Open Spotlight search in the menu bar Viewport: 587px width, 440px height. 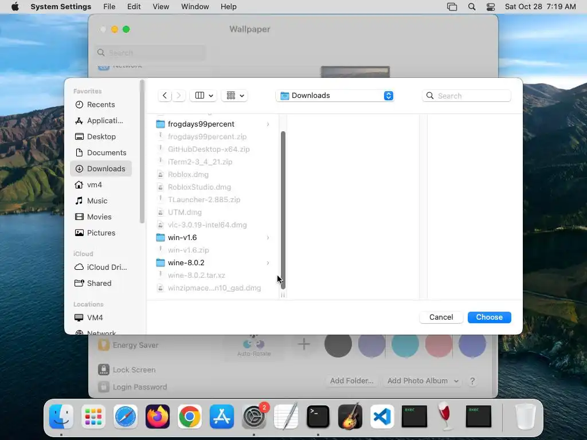point(472,7)
